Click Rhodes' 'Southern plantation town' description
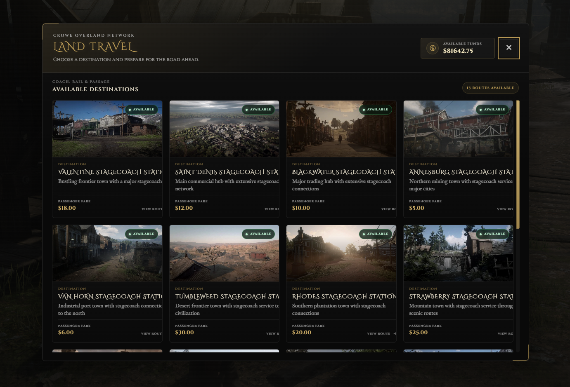The width and height of the screenshot is (570, 387). coord(339,310)
